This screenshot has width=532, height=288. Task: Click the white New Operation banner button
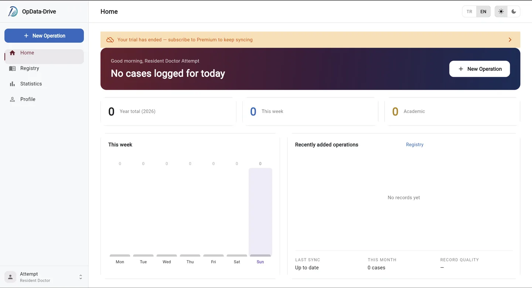click(480, 69)
